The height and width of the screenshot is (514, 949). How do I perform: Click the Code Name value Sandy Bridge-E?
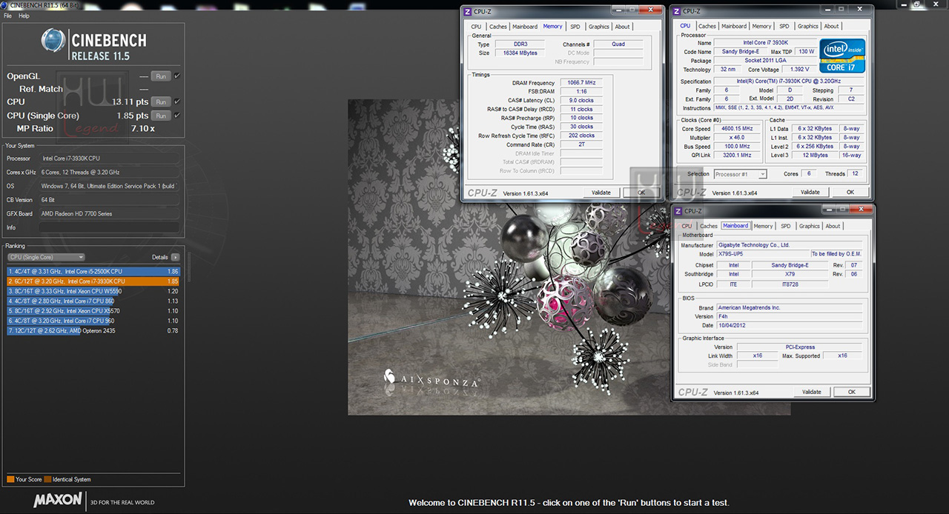(740, 52)
